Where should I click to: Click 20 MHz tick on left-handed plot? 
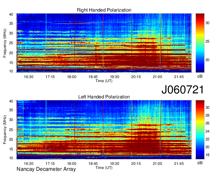pos(11,139)
